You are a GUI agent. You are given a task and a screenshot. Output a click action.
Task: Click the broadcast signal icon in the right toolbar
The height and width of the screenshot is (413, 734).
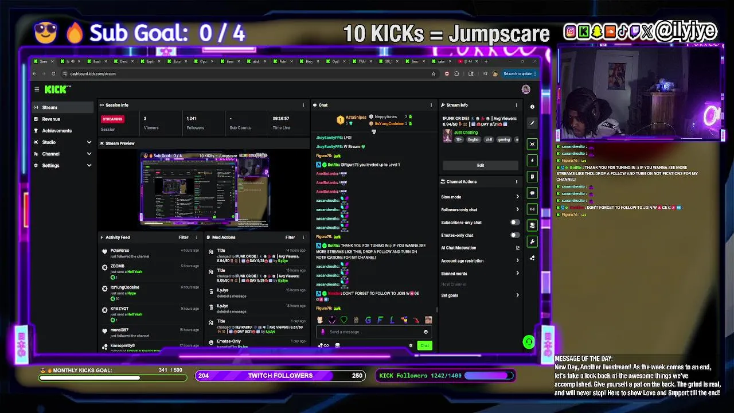coord(532,209)
